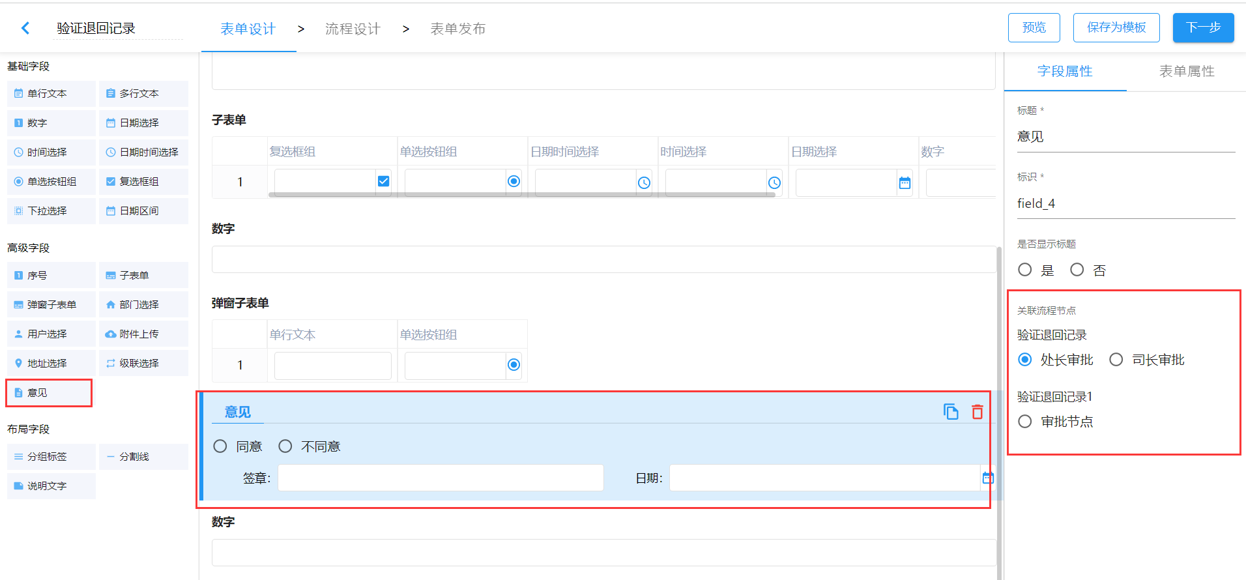Screen dimensions: 1246x580
Task: Select the 意见 field title on canvas
Action: (x=238, y=412)
